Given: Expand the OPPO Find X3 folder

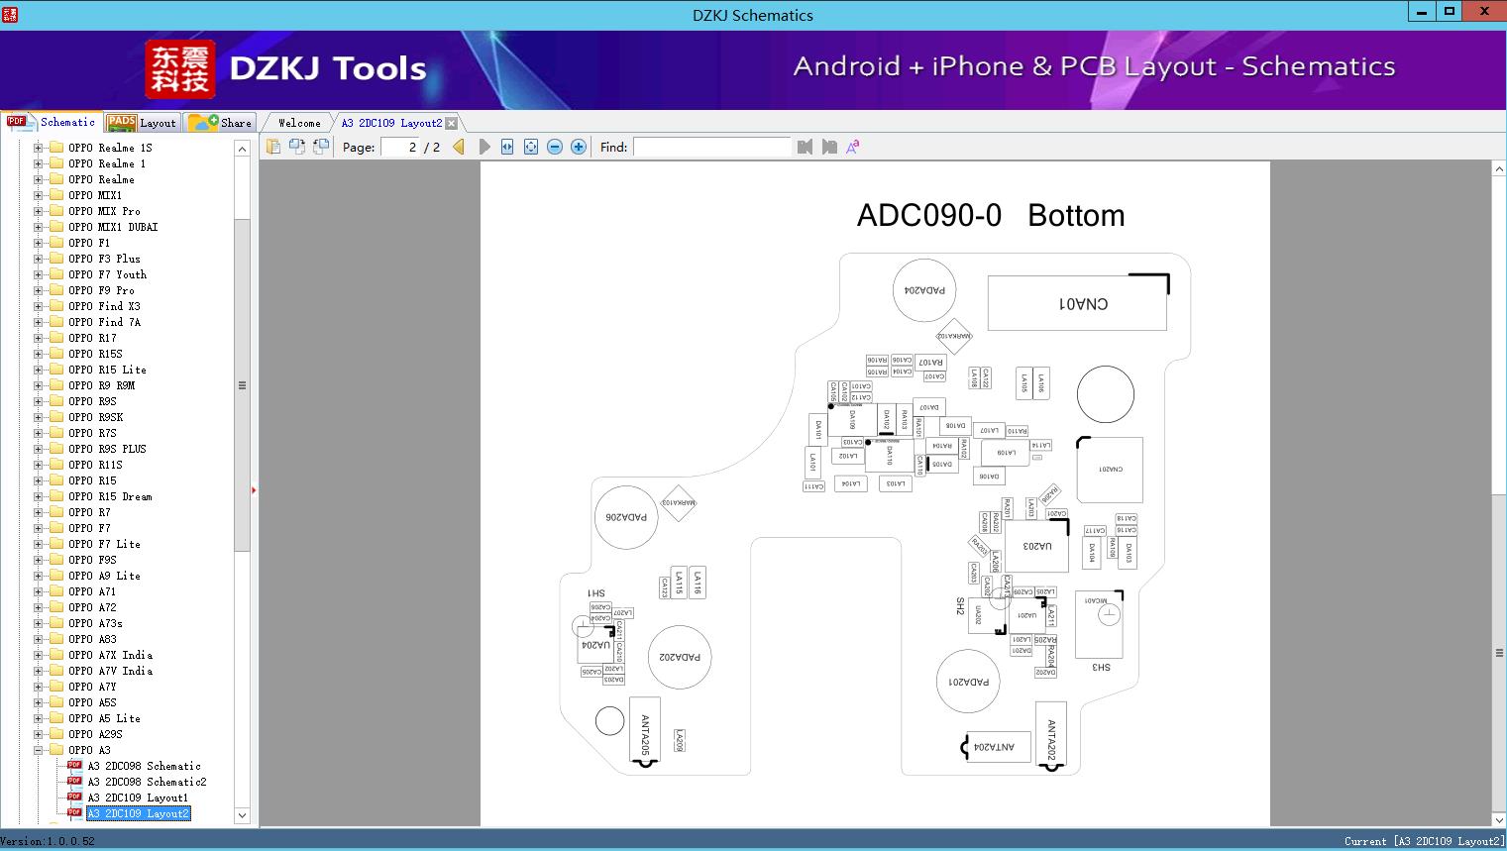Looking at the screenshot, I should tap(39, 306).
